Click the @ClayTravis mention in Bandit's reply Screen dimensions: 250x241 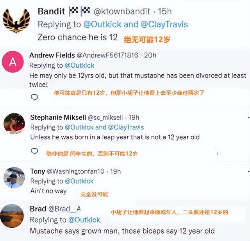[x=164, y=24]
